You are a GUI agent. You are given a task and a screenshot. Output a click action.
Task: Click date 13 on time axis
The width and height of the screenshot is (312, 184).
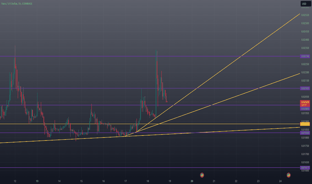coord(37,181)
